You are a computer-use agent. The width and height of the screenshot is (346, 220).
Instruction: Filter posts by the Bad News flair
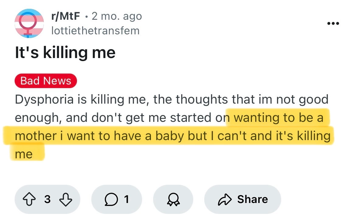pyautogui.click(x=46, y=81)
